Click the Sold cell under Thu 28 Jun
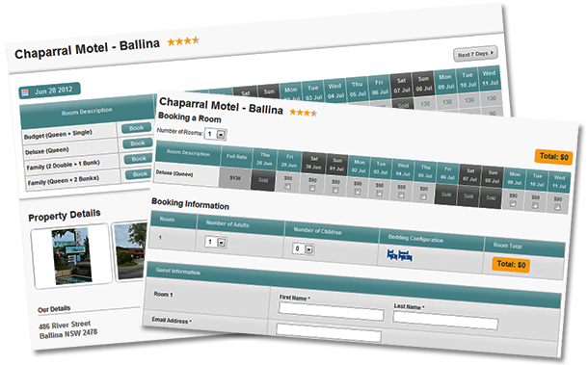The width and height of the screenshot is (588, 365). [x=263, y=180]
